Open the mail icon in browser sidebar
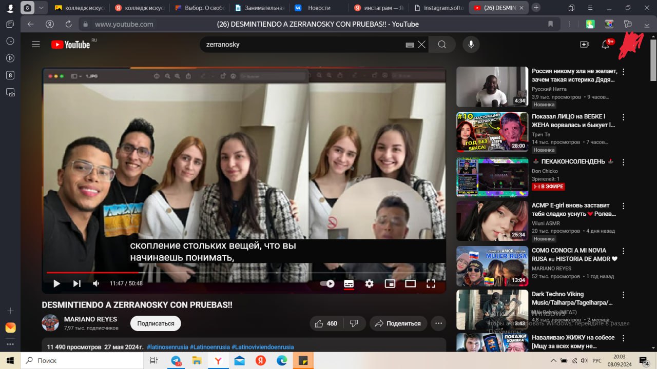The width and height of the screenshot is (657, 369). coord(10,328)
